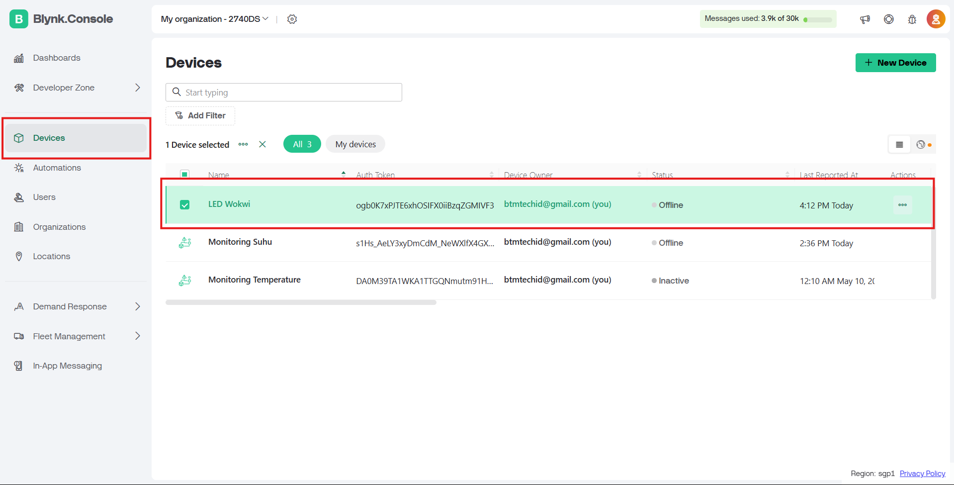
Task: Expand the Fleet Management section
Action: coord(137,336)
